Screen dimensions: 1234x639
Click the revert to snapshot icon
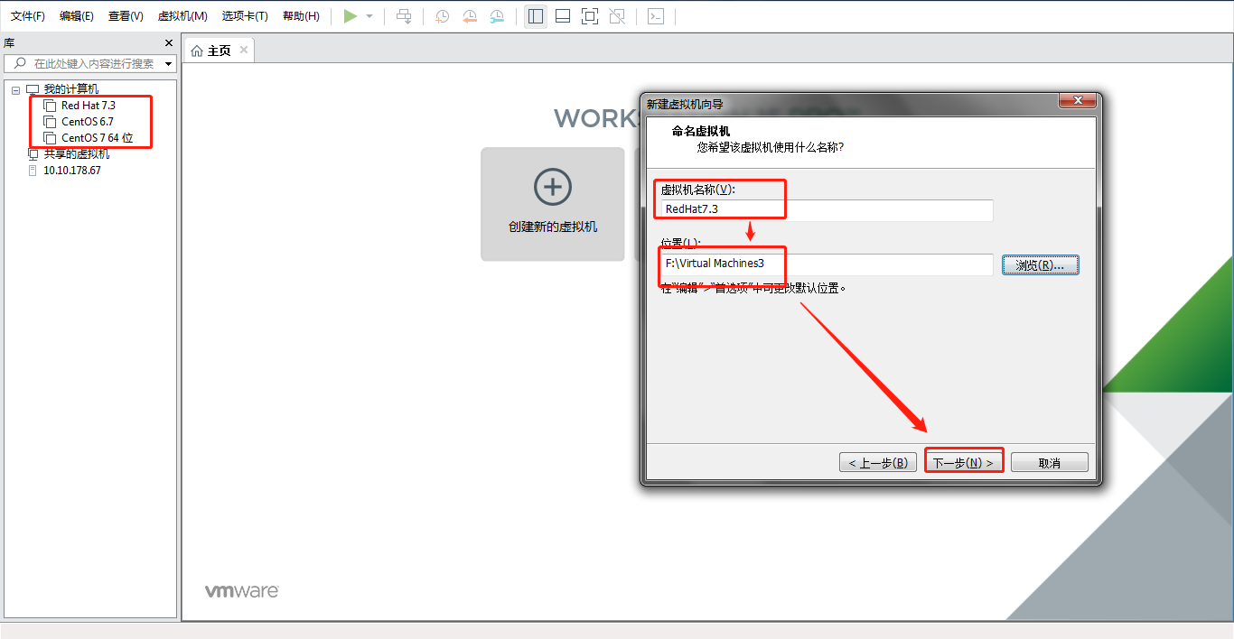click(470, 16)
